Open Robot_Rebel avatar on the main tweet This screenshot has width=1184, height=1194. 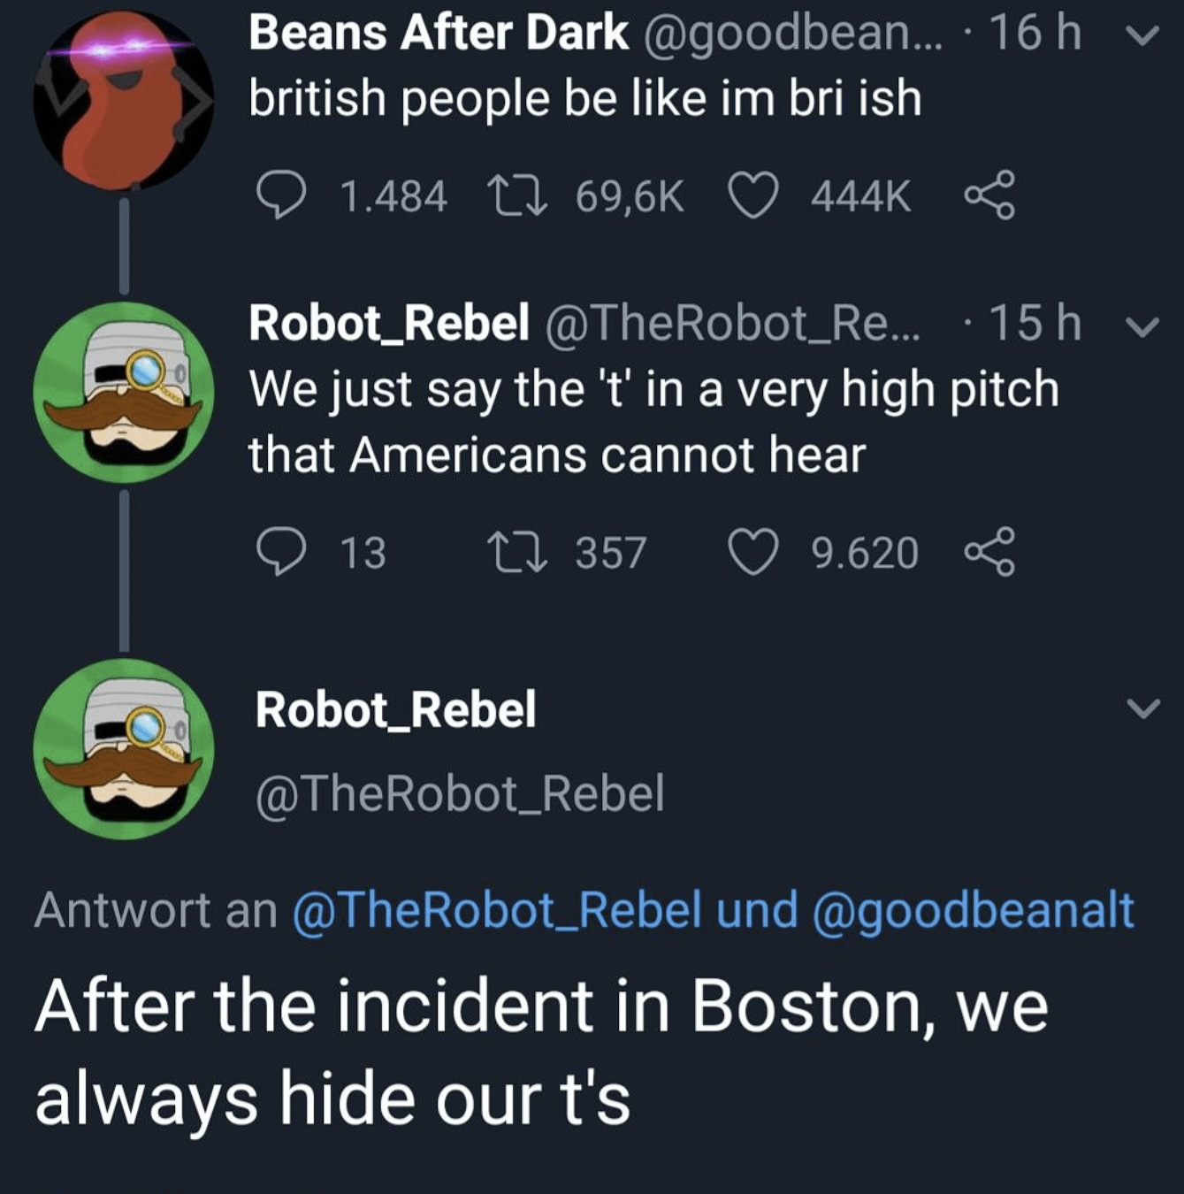[123, 748]
